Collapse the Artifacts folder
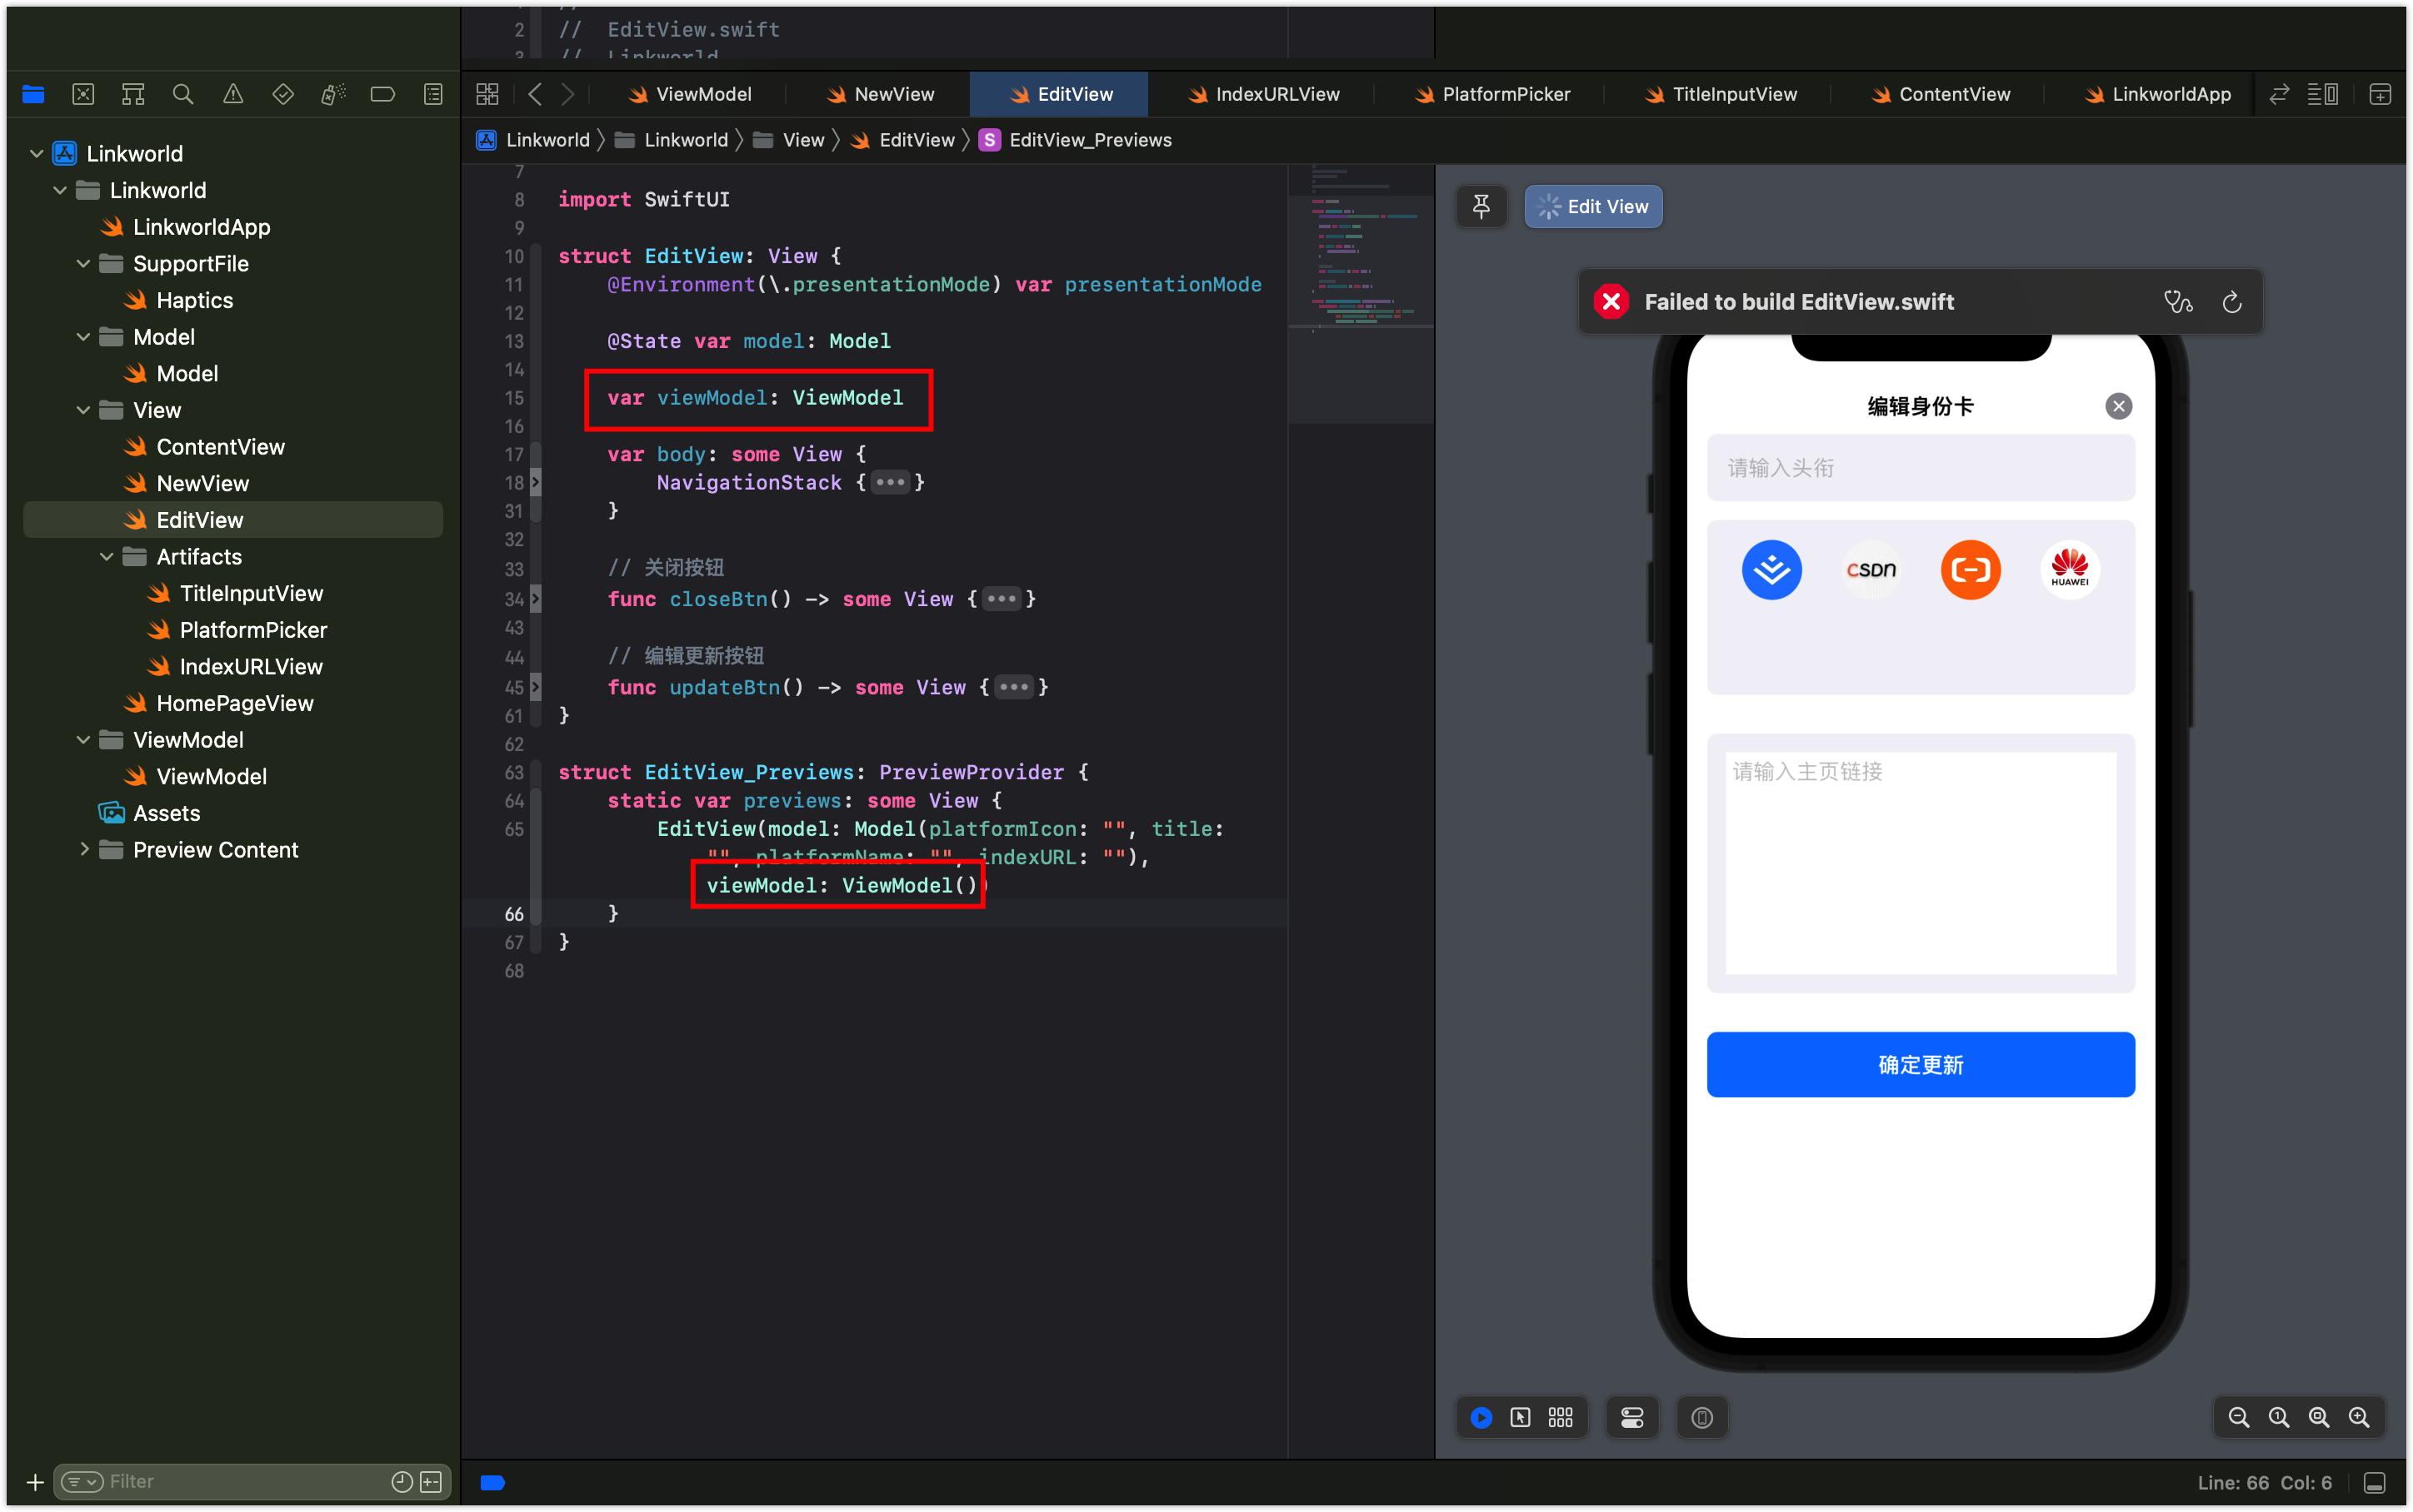The image size is (2413, 1512). pos(107,557)
